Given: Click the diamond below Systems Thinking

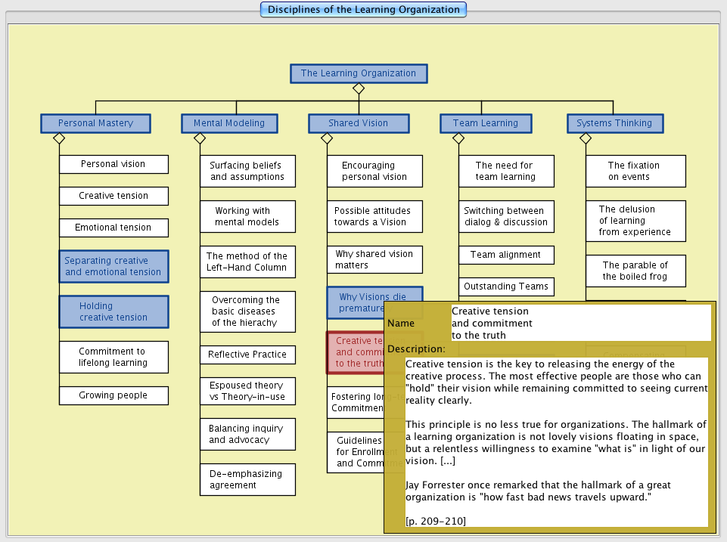Looking at the screenshot, I should tap(586, 138).
